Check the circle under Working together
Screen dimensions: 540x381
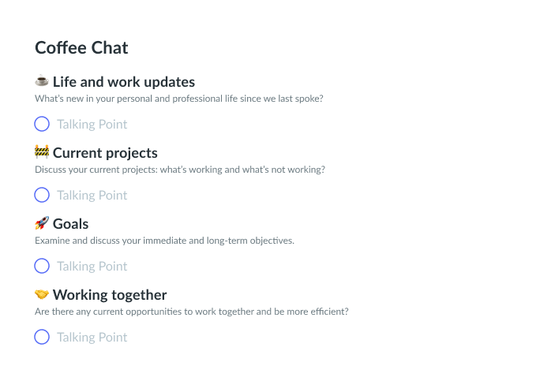[x=42, y=337]
